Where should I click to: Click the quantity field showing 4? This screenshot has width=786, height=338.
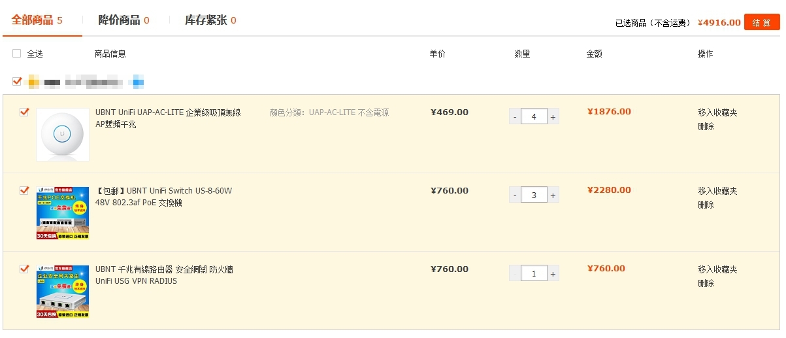(x=534, y=116)
